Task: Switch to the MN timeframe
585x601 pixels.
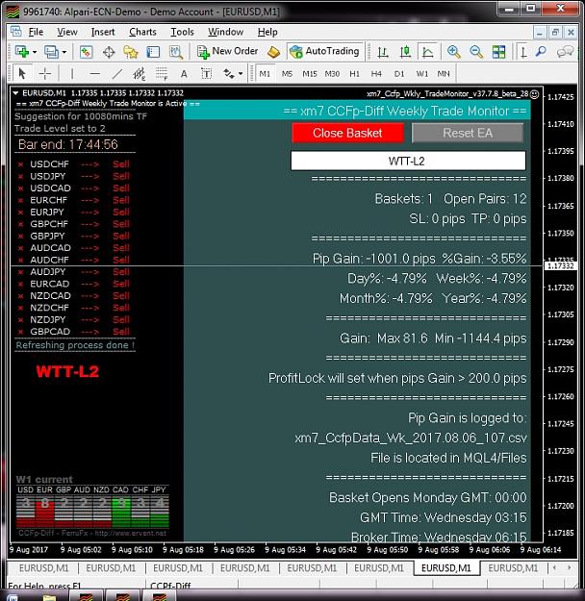Action: click(x=444, y=74)
